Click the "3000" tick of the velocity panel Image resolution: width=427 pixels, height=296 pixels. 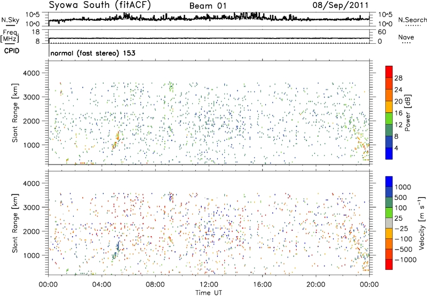pyautogui.click(x=31, y=207)
